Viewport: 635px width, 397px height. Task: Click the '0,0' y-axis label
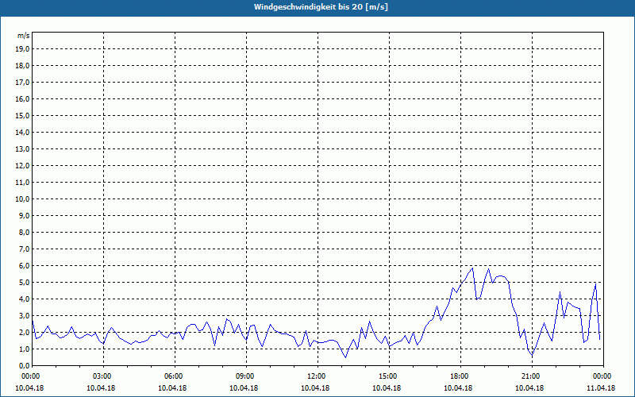(x=25, y=365)
